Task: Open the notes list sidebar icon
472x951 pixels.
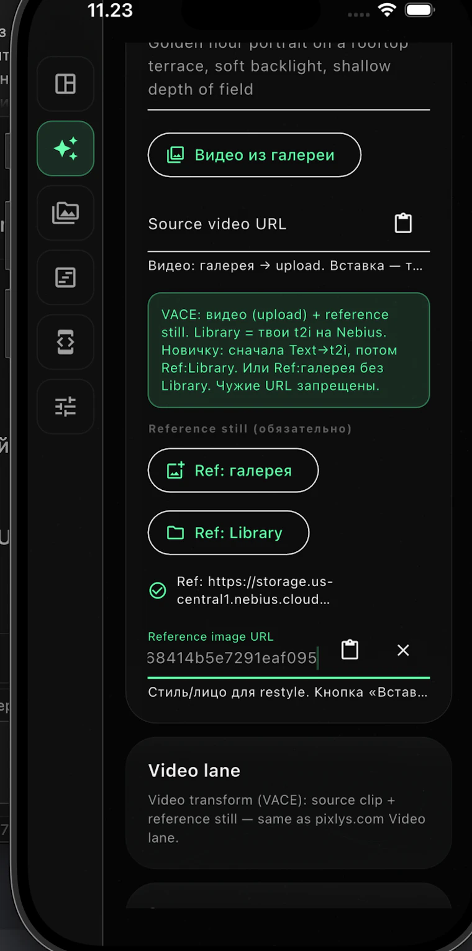Action: (x=65, y=278)
